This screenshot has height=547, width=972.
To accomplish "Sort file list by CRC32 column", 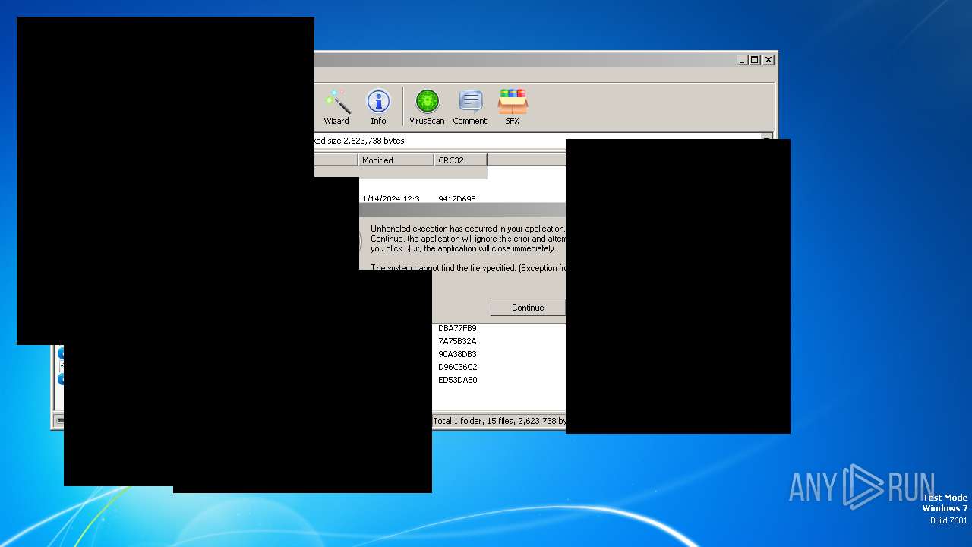I will pos(460,160).
